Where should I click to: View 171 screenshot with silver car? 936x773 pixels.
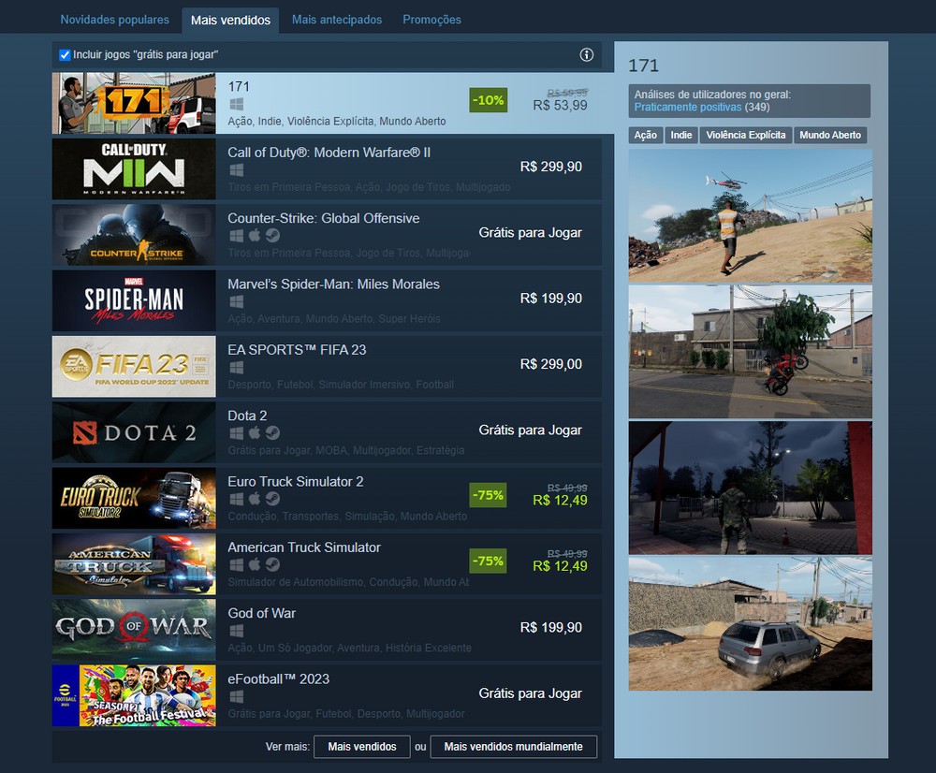click(x=750, y=624)
